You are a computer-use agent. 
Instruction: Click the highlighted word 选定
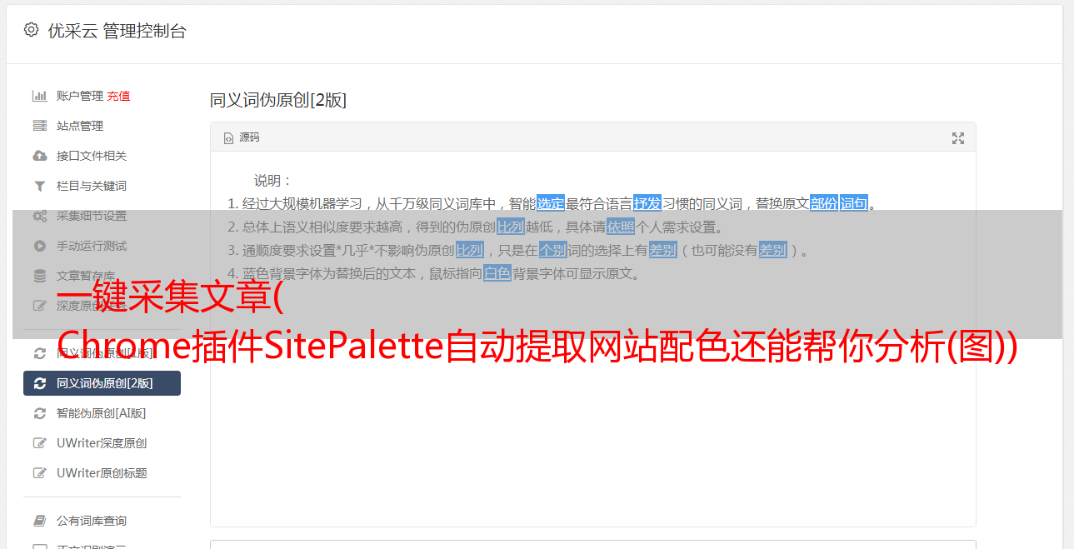coord(551,203)
